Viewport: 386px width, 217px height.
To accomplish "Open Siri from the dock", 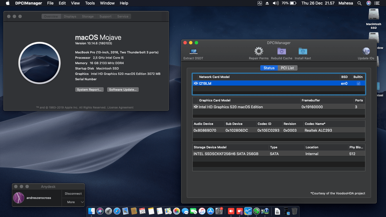I will coord(100,211).
